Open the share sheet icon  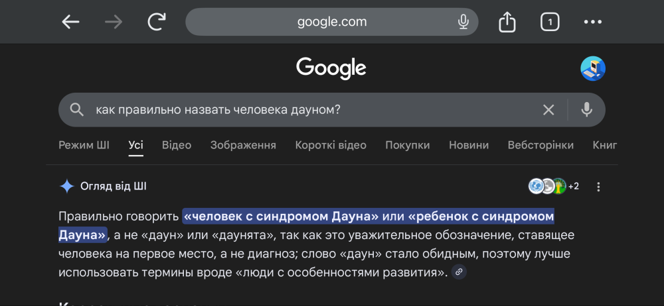[x=507, y=23]
